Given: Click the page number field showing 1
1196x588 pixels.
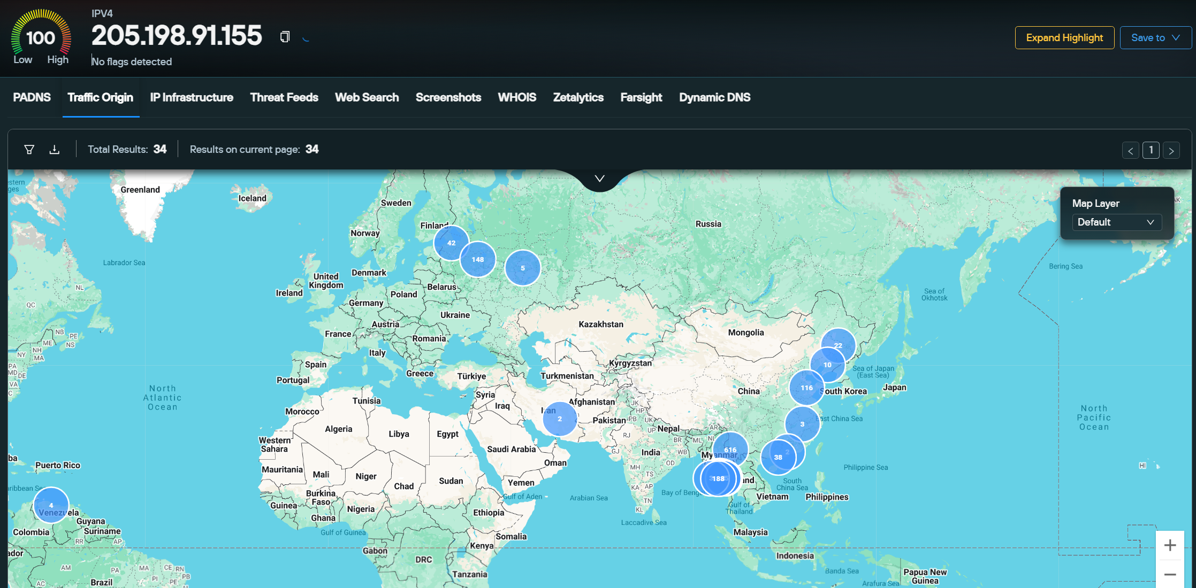Looking at the screenshot, I should (x=1151, y=150).
